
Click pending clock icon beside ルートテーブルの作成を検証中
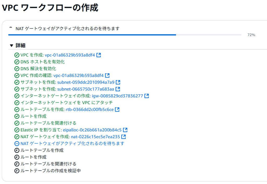(x=17, y=171)
